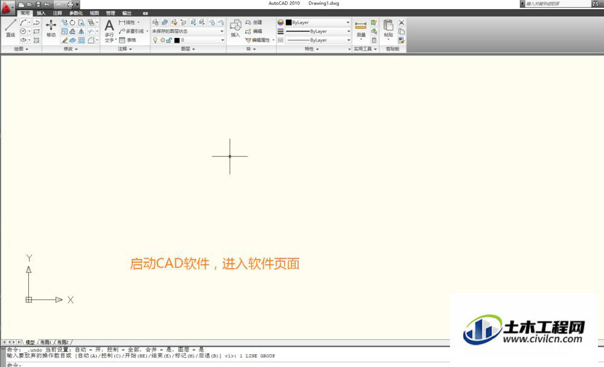Select the Fillet tool in Modify panel
Screen dimensions: 604x367
91,40
